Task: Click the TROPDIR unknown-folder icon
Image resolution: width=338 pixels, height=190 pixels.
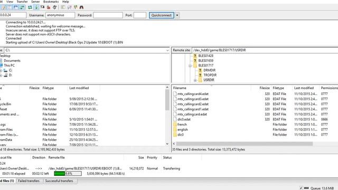Action: [200, 75]
